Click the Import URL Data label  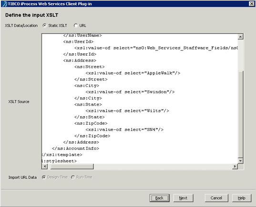[x=22, y=177]
